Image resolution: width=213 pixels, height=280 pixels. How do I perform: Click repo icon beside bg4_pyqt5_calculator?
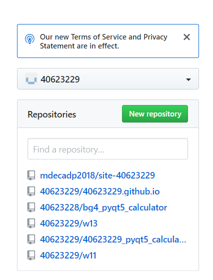click(x=31, y=207)
